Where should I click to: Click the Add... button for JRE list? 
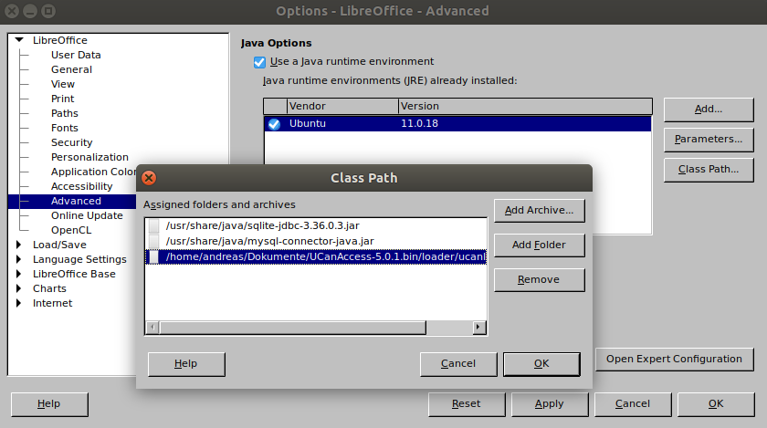point(709,110)
